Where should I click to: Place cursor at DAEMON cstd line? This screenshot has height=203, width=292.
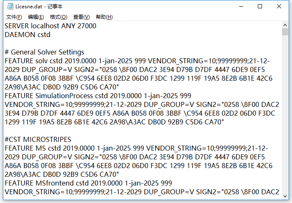(27, 35)
